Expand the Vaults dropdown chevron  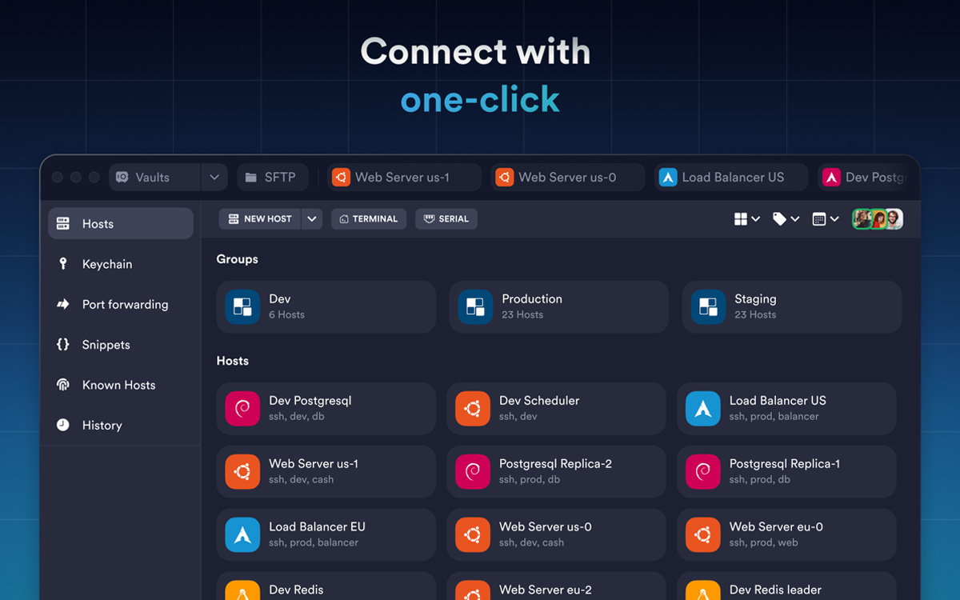[214, 178]
